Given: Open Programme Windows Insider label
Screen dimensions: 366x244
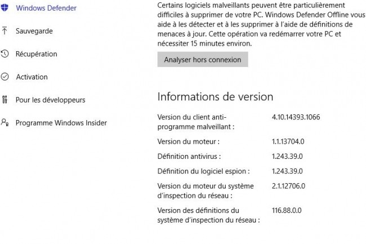Looking at the screenshot, I should click(x=61, y=123).
